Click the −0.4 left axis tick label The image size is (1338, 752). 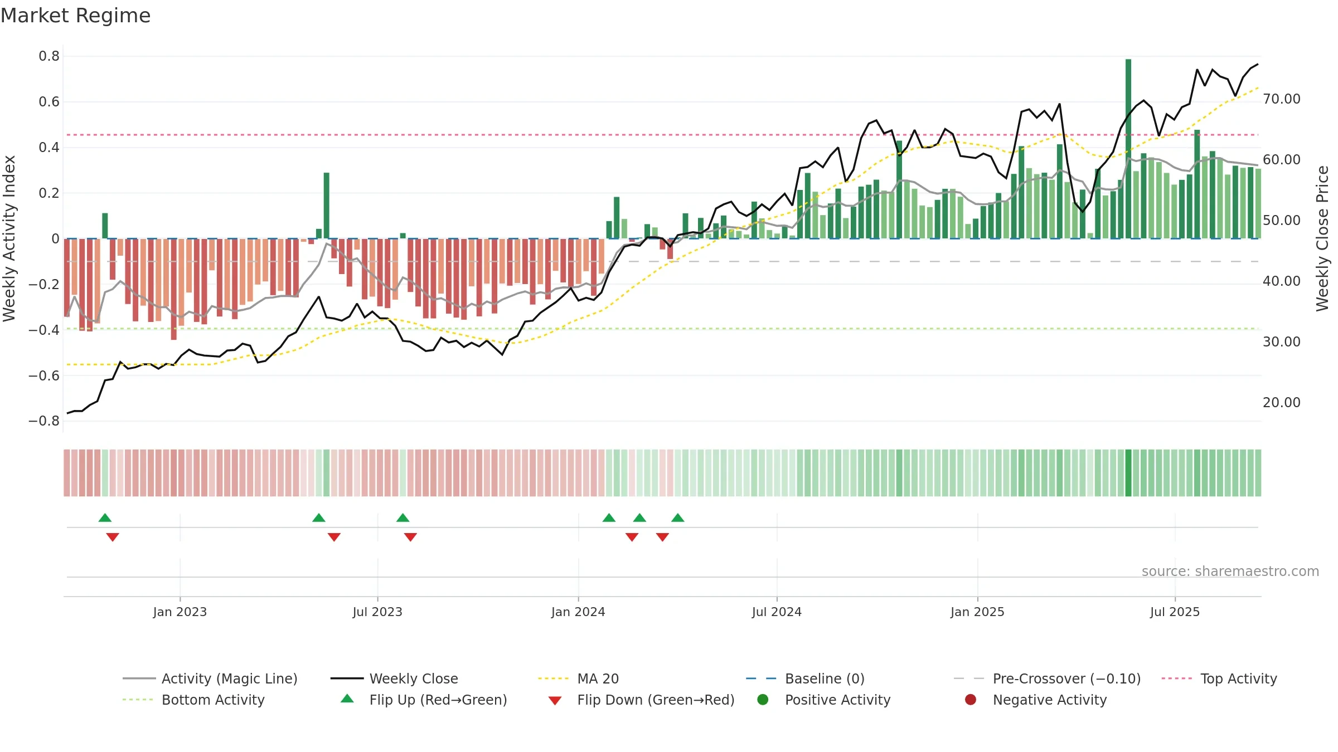click(43, 330)
